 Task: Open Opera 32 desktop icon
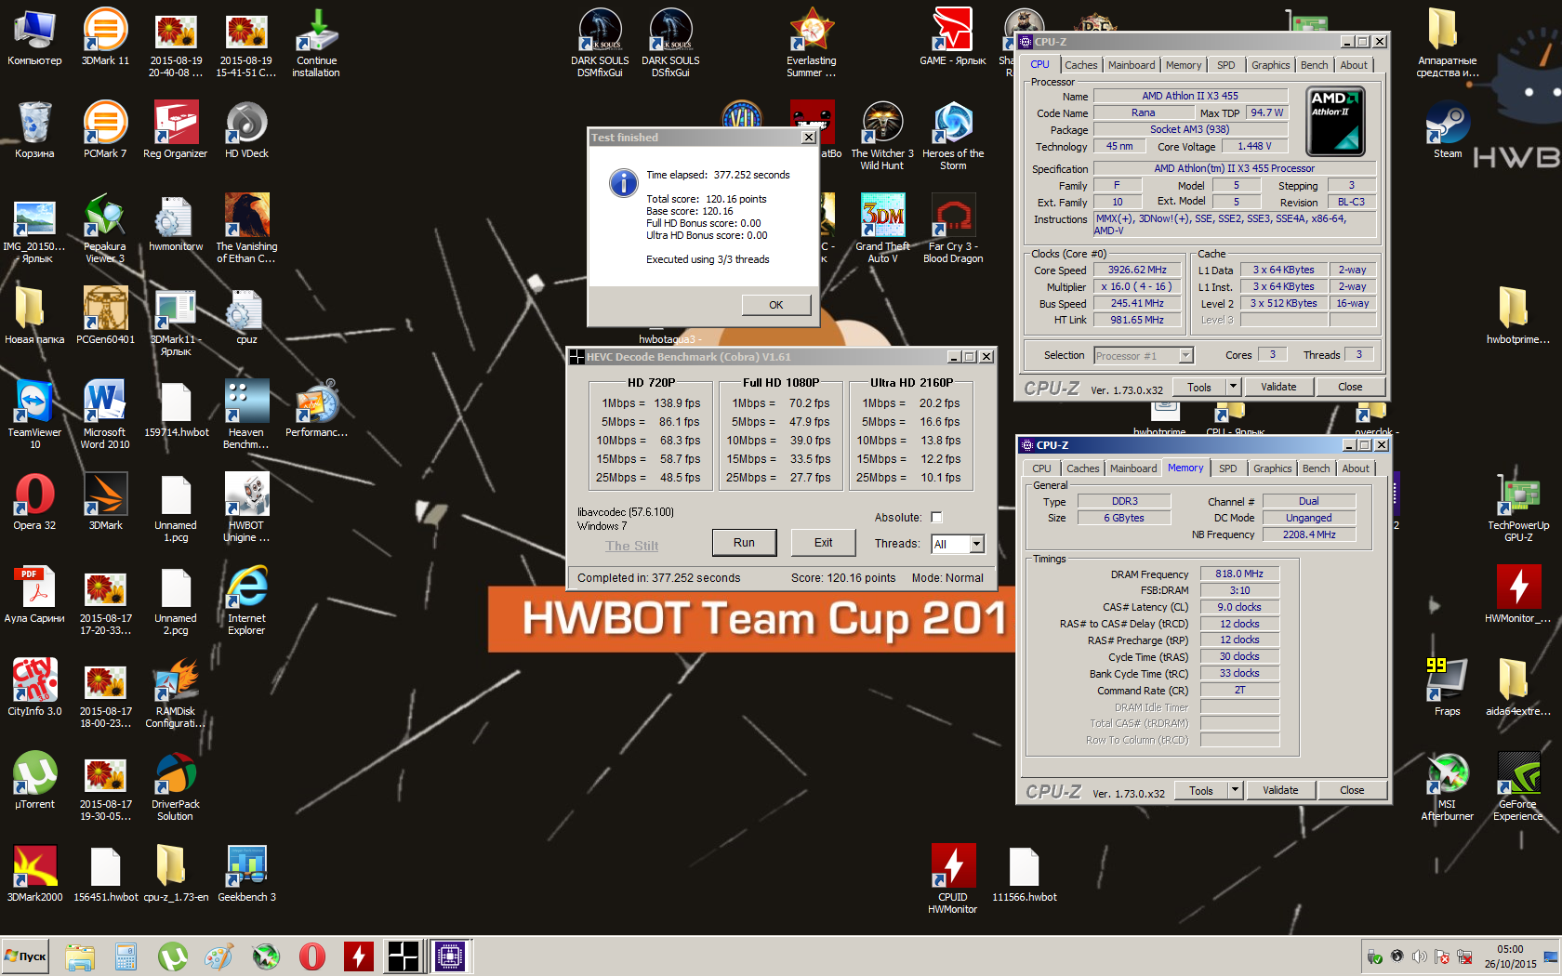[34, 502]
